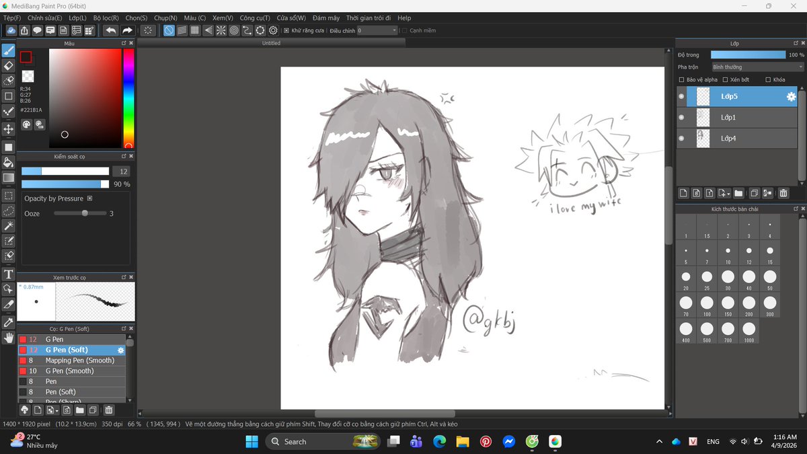Select the Bucket fill tool
The height and width of the screenshot is (454, 807).
pos(9,162)
